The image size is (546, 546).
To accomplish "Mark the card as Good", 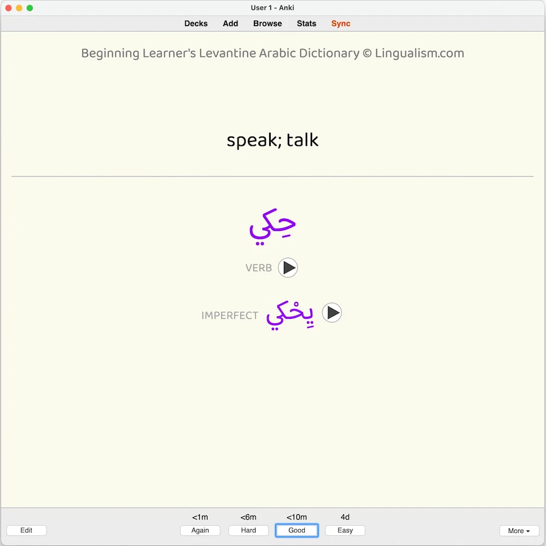I will click(297, 530).
